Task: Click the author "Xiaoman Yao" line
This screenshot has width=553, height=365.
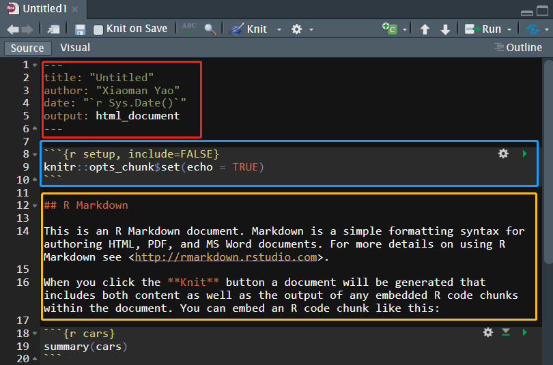Action: [112, 91]
